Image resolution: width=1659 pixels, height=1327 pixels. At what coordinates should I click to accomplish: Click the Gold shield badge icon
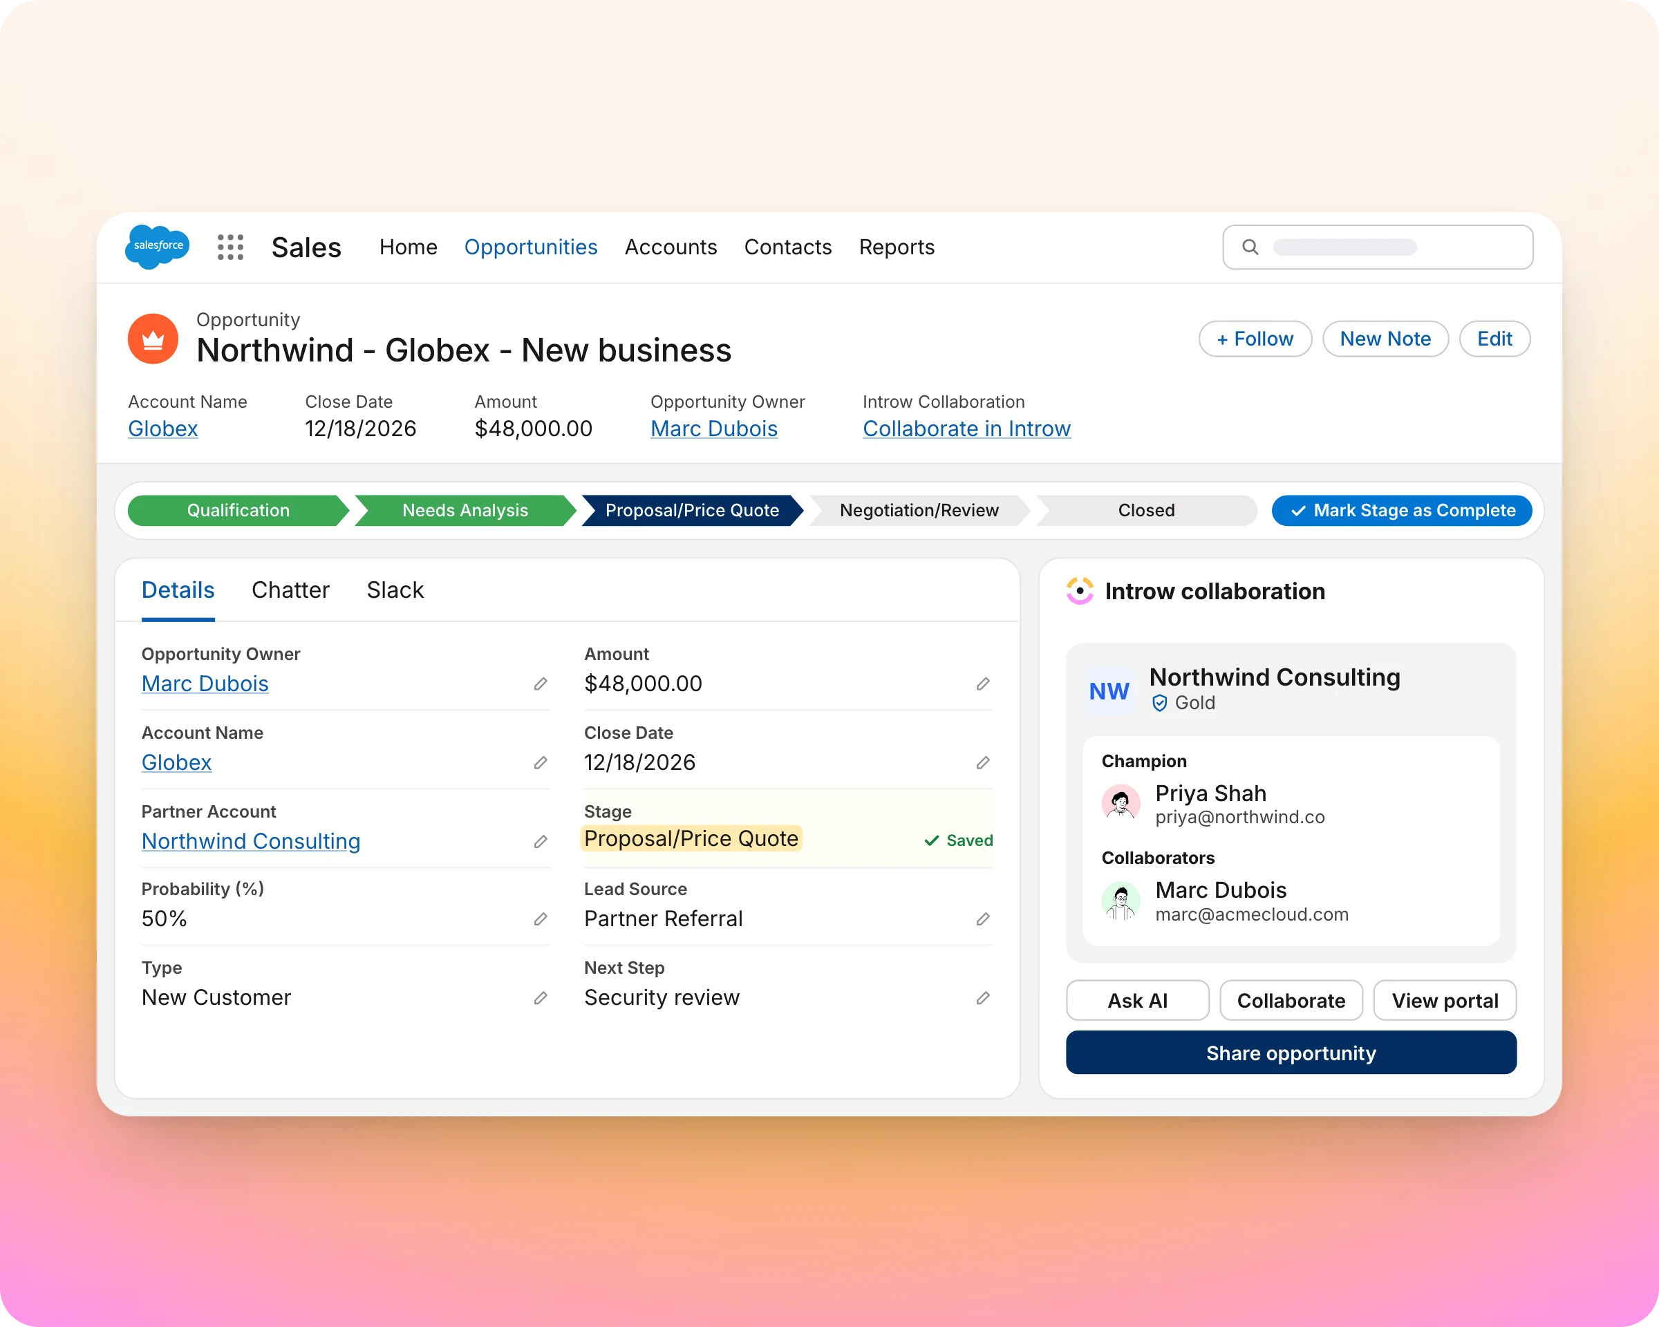1160,702
